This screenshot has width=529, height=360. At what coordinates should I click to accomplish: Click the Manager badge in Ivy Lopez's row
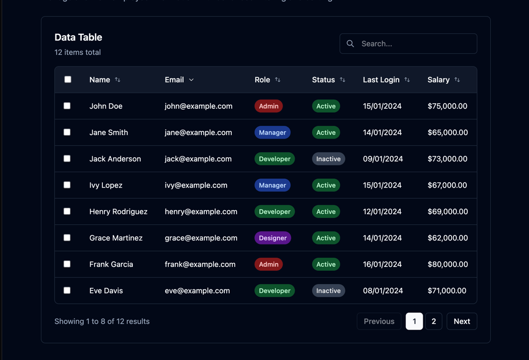[272, 185]
